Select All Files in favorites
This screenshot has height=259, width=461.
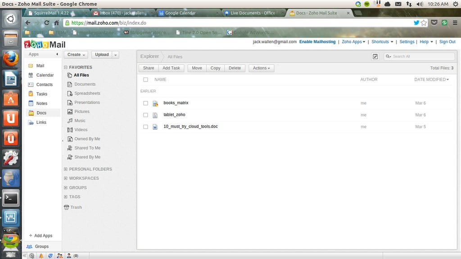(78, 75)
